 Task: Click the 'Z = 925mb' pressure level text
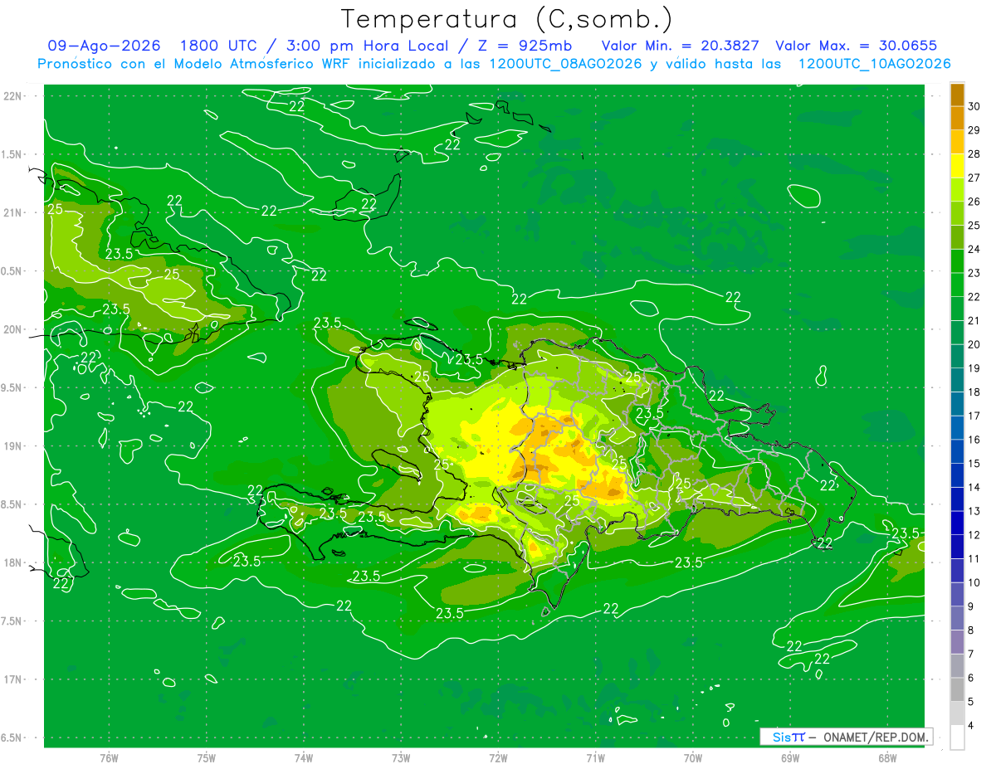tap(525, 46)
